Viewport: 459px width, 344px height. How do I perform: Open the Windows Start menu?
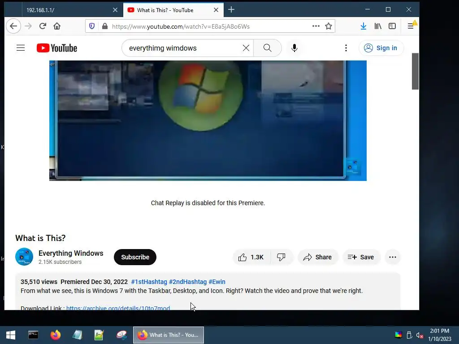pos(11,335)
